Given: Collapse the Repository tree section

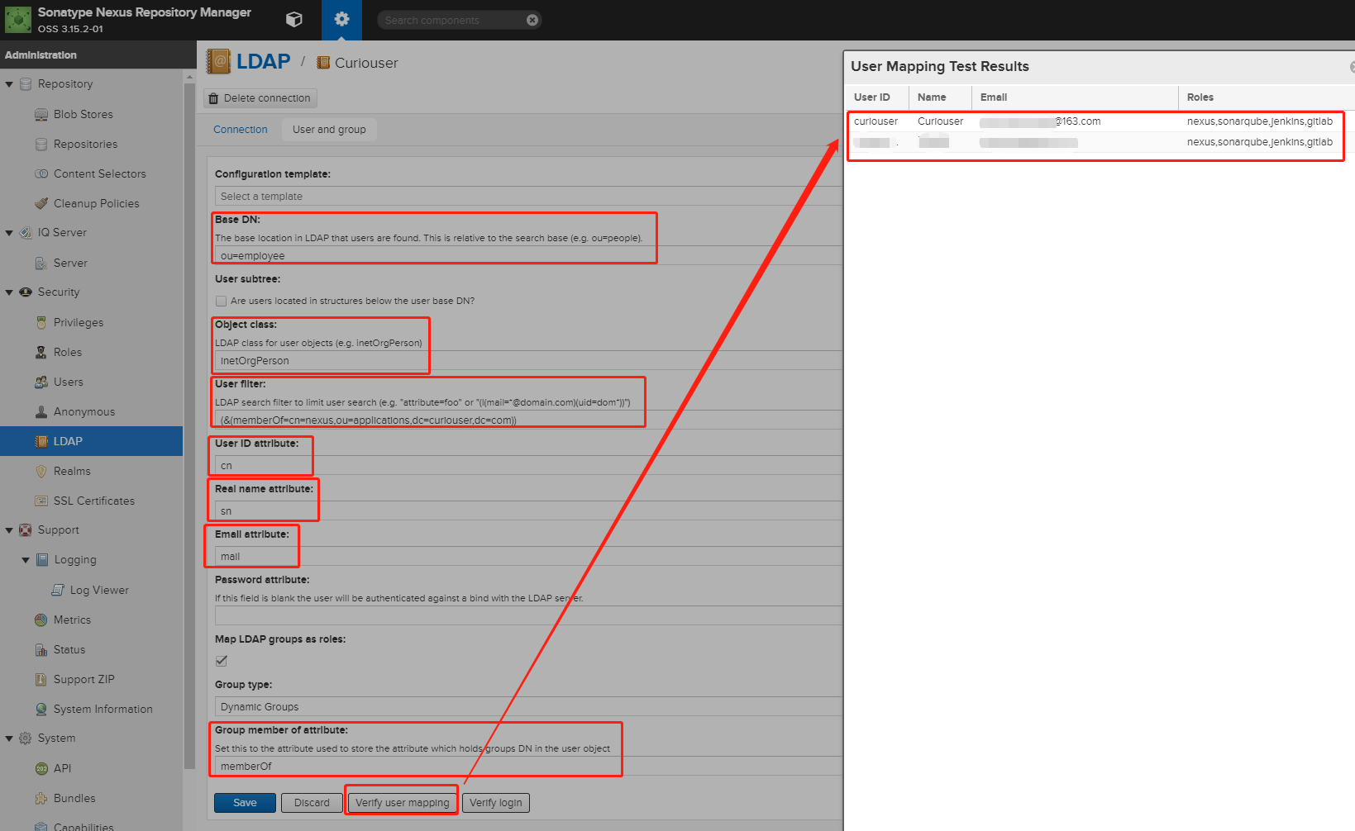Looking at the screenshot, I should pyautogui.click(x=9, y=84).
